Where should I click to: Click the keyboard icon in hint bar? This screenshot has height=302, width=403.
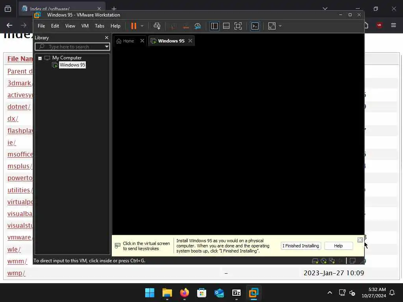(x=117, y=246)
